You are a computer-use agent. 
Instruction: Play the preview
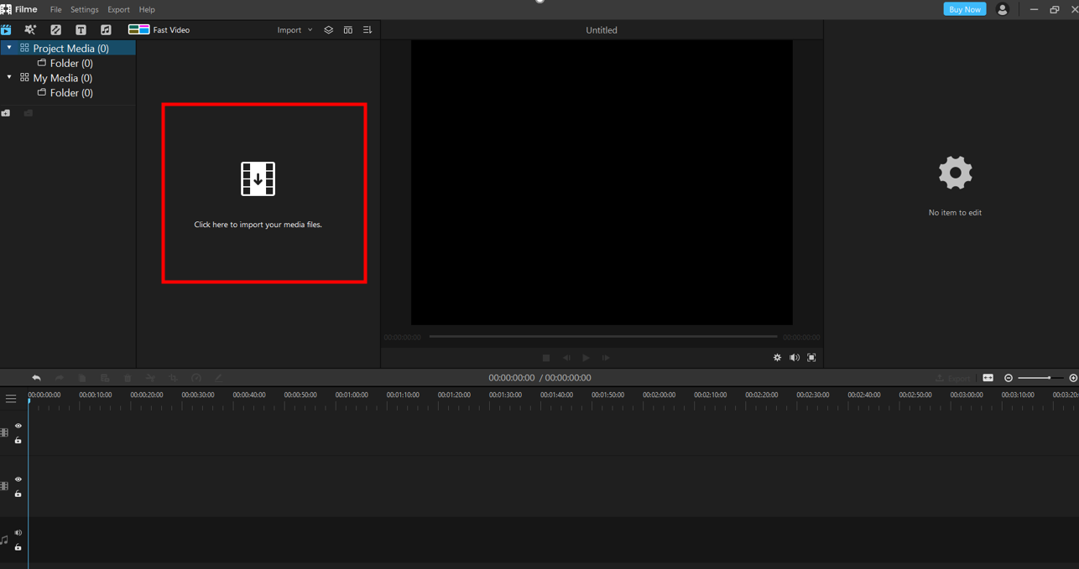(586, 358)
